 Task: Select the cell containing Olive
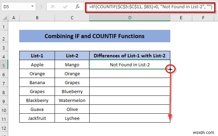72,109
